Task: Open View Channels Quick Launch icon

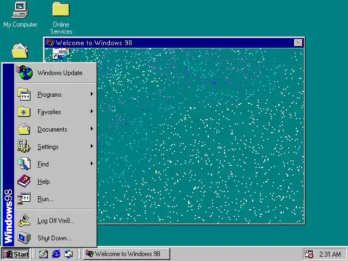Action: (x=69, y=254)
